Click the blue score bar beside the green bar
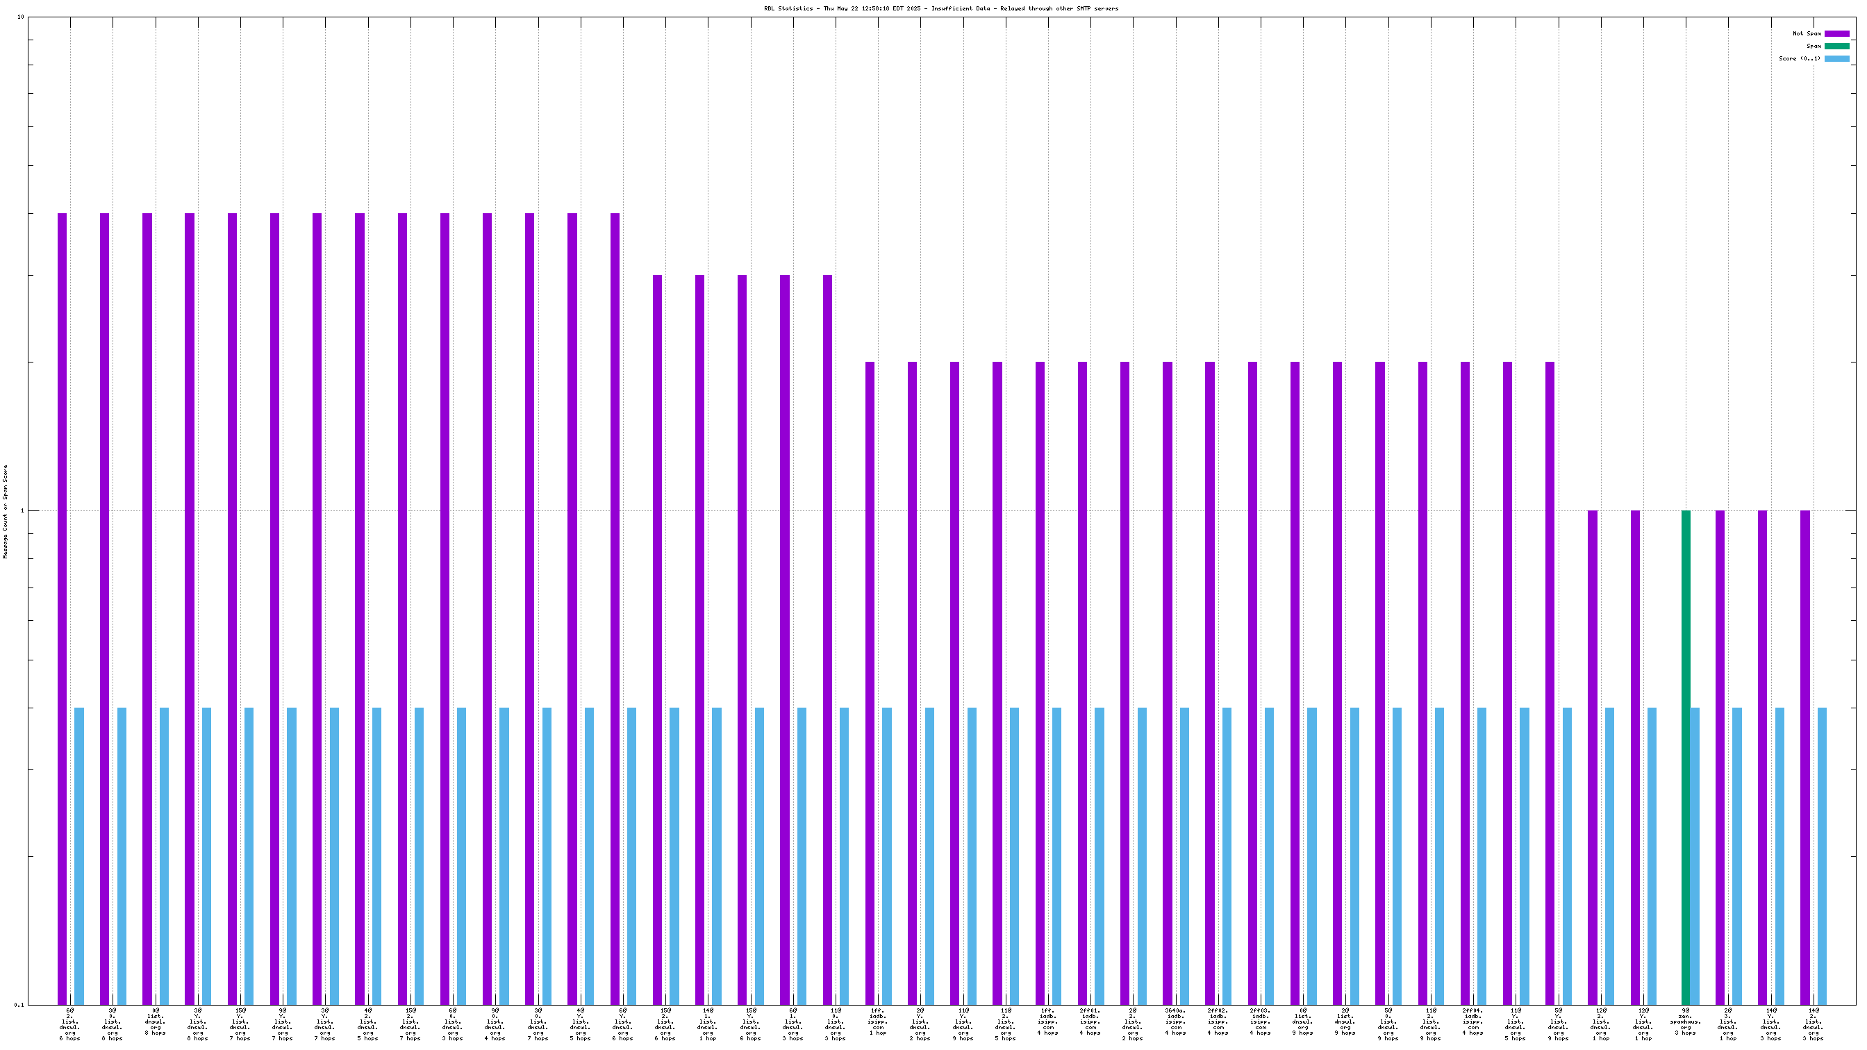This screenshot has height=1050, width=1867. click(x=1695, y=855)
